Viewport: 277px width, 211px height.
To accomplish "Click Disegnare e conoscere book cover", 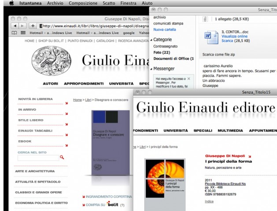I will [111, 142].
